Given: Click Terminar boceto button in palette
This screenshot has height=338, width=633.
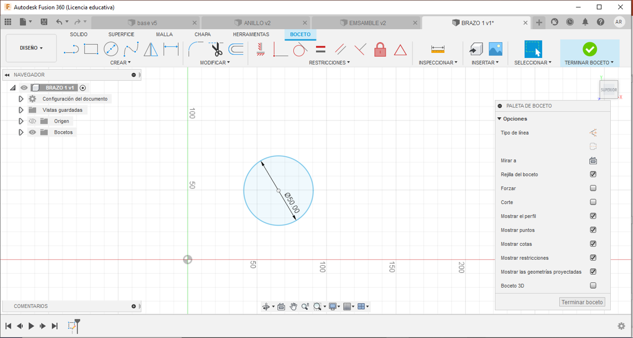Looking at the screenshot, I should coord(582,302).
